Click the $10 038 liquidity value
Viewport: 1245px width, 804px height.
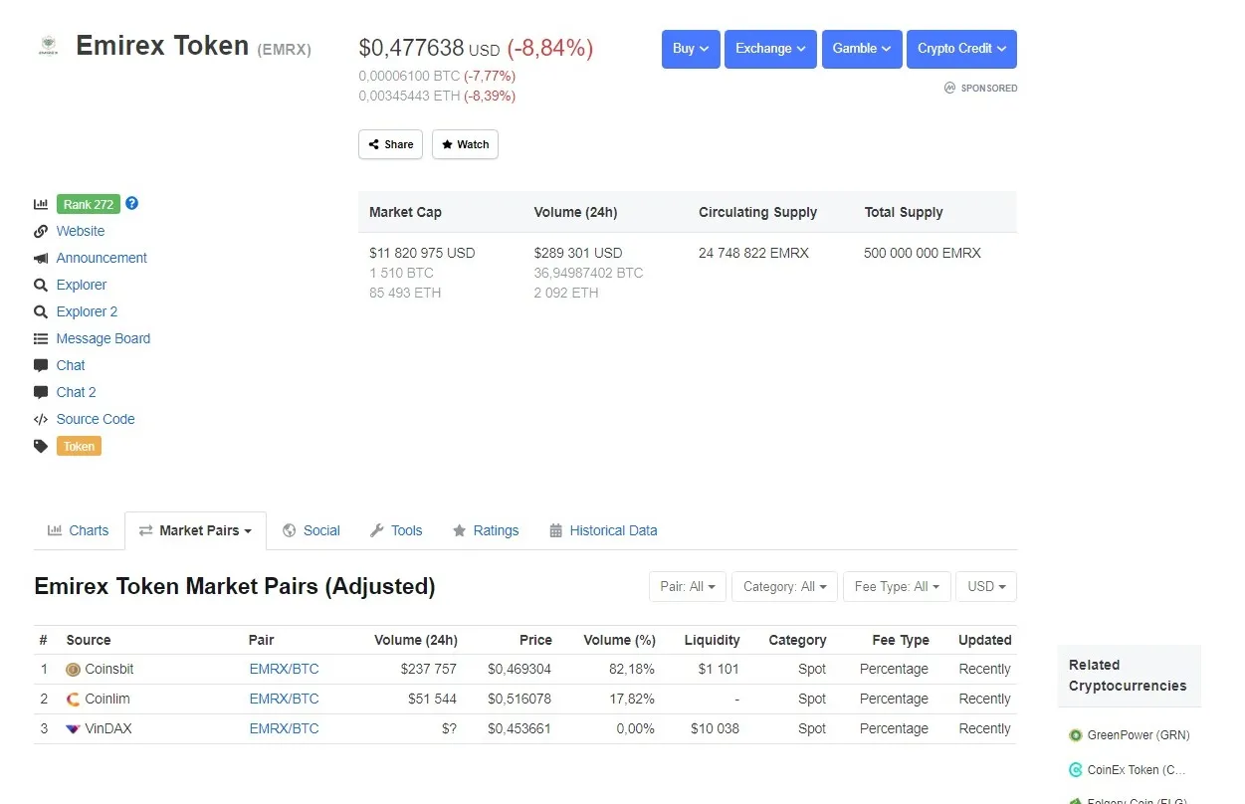(715, 728)
